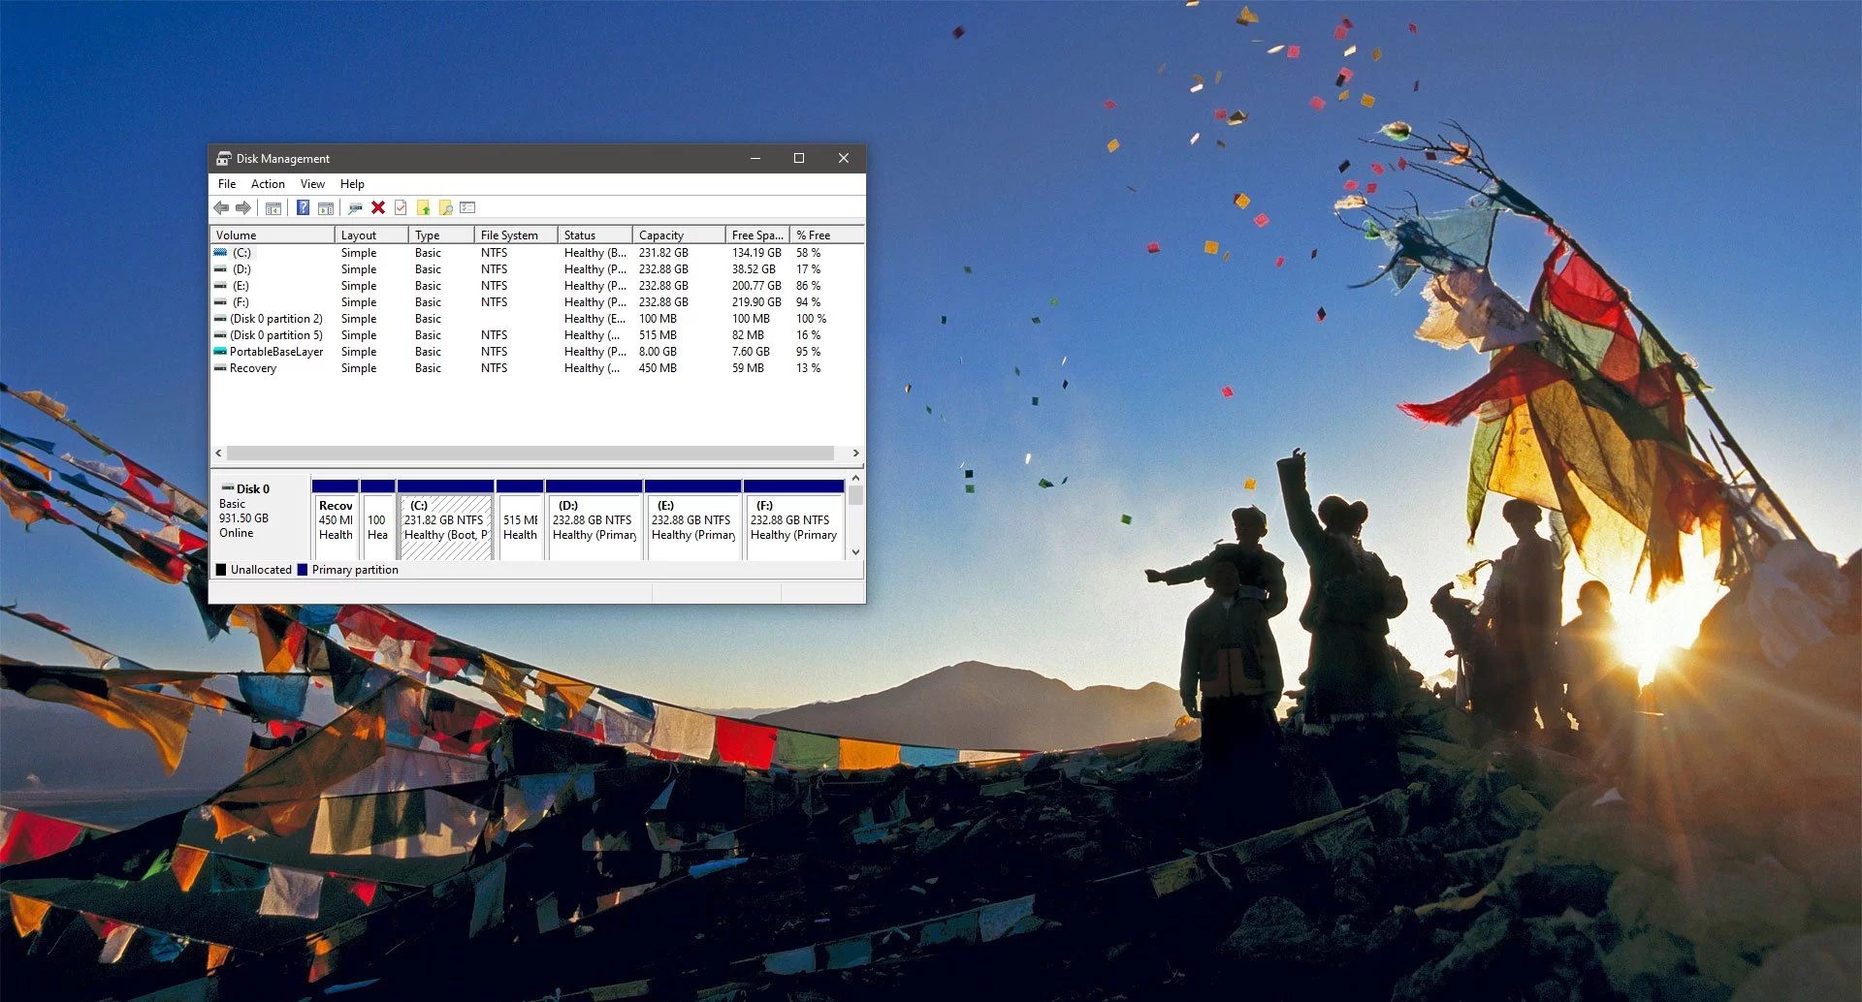The height and width of the screenshot is (1002, 1862).
Task: Click the PortableBaseLayer volume icon
Action: pyautogui.click(x=220, y=352)
